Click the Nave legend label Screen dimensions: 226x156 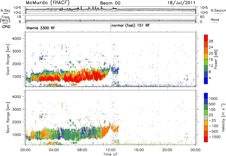[215, 19]
